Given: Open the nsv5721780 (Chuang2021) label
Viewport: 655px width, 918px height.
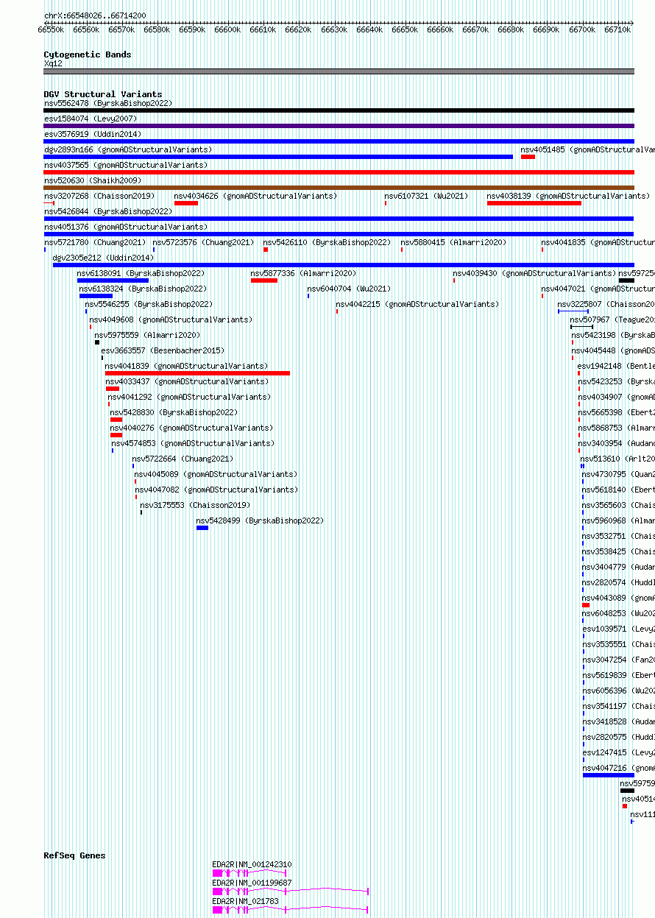Looking at the screenshot, I should click(95, 242).
